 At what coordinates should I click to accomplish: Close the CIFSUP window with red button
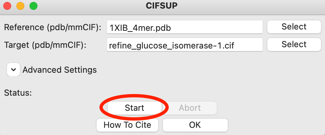click(x=7, y=6)
